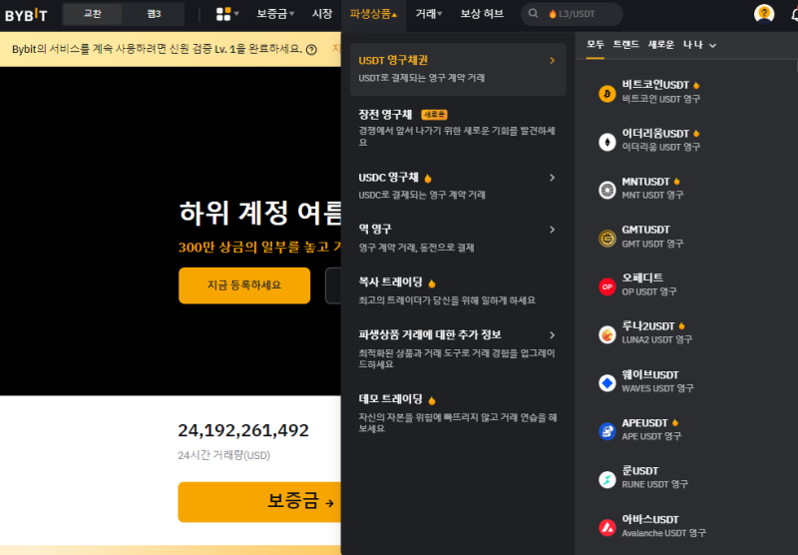Viewport: 798px width, 555px height.
Task: Open the 시장 menu item
Action: (x=322, y=14)
